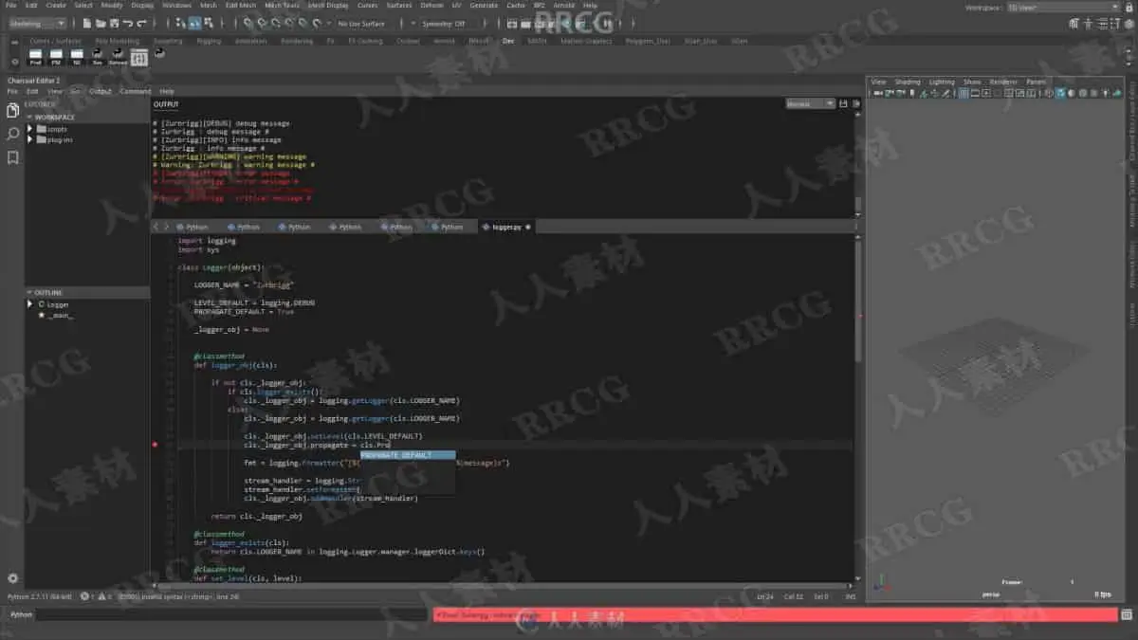Click the Python language label on command line
Viewport: 1138px width, 640px height.
pyautogui.click(x=21, y=614)
